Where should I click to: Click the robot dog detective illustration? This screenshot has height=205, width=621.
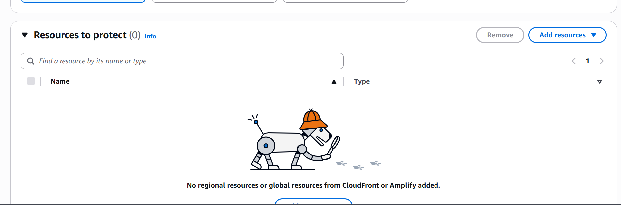pyautogui.click(x=294, y=139)
